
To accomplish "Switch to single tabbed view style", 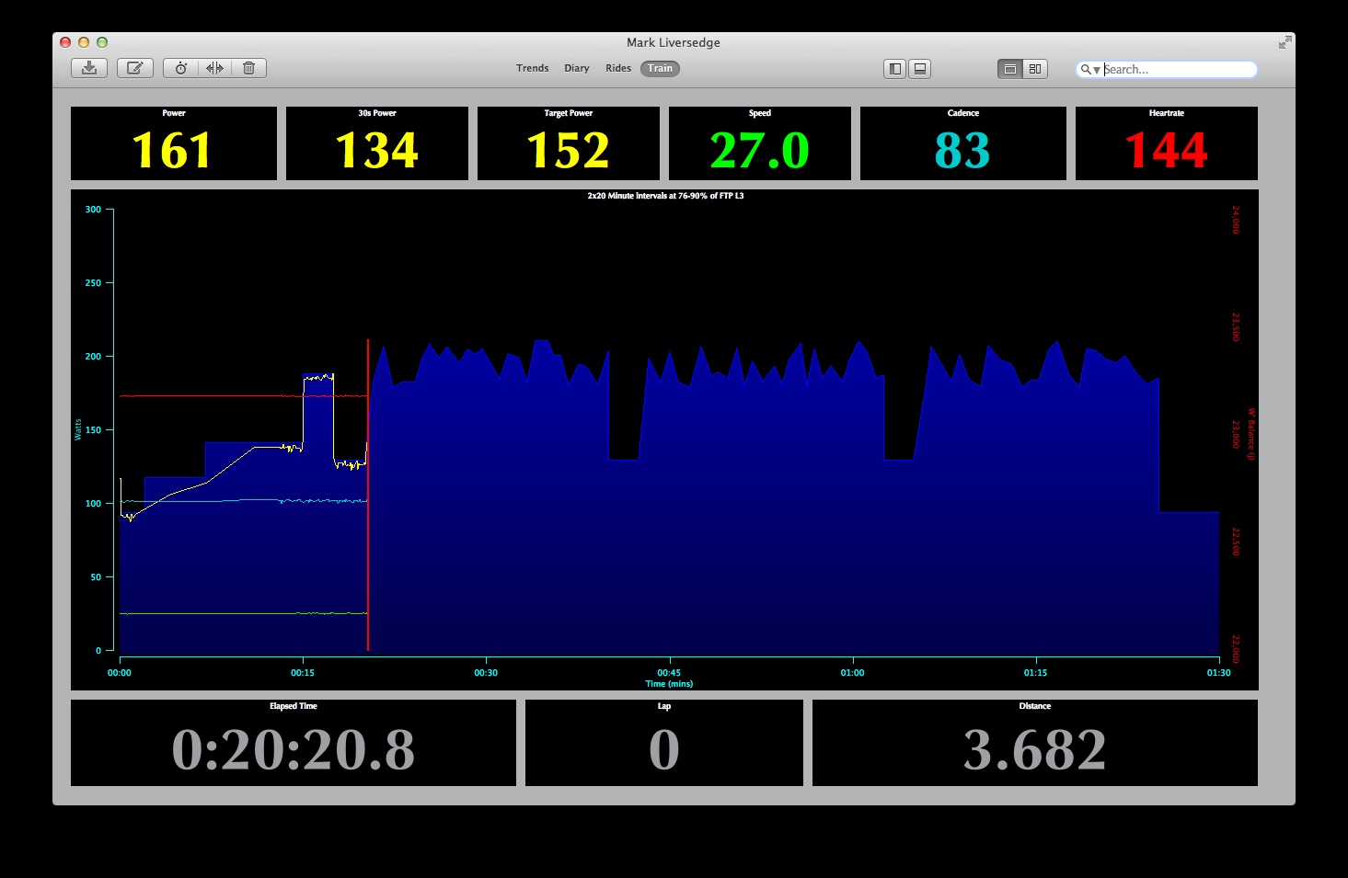I will (x=1010, y=69).
